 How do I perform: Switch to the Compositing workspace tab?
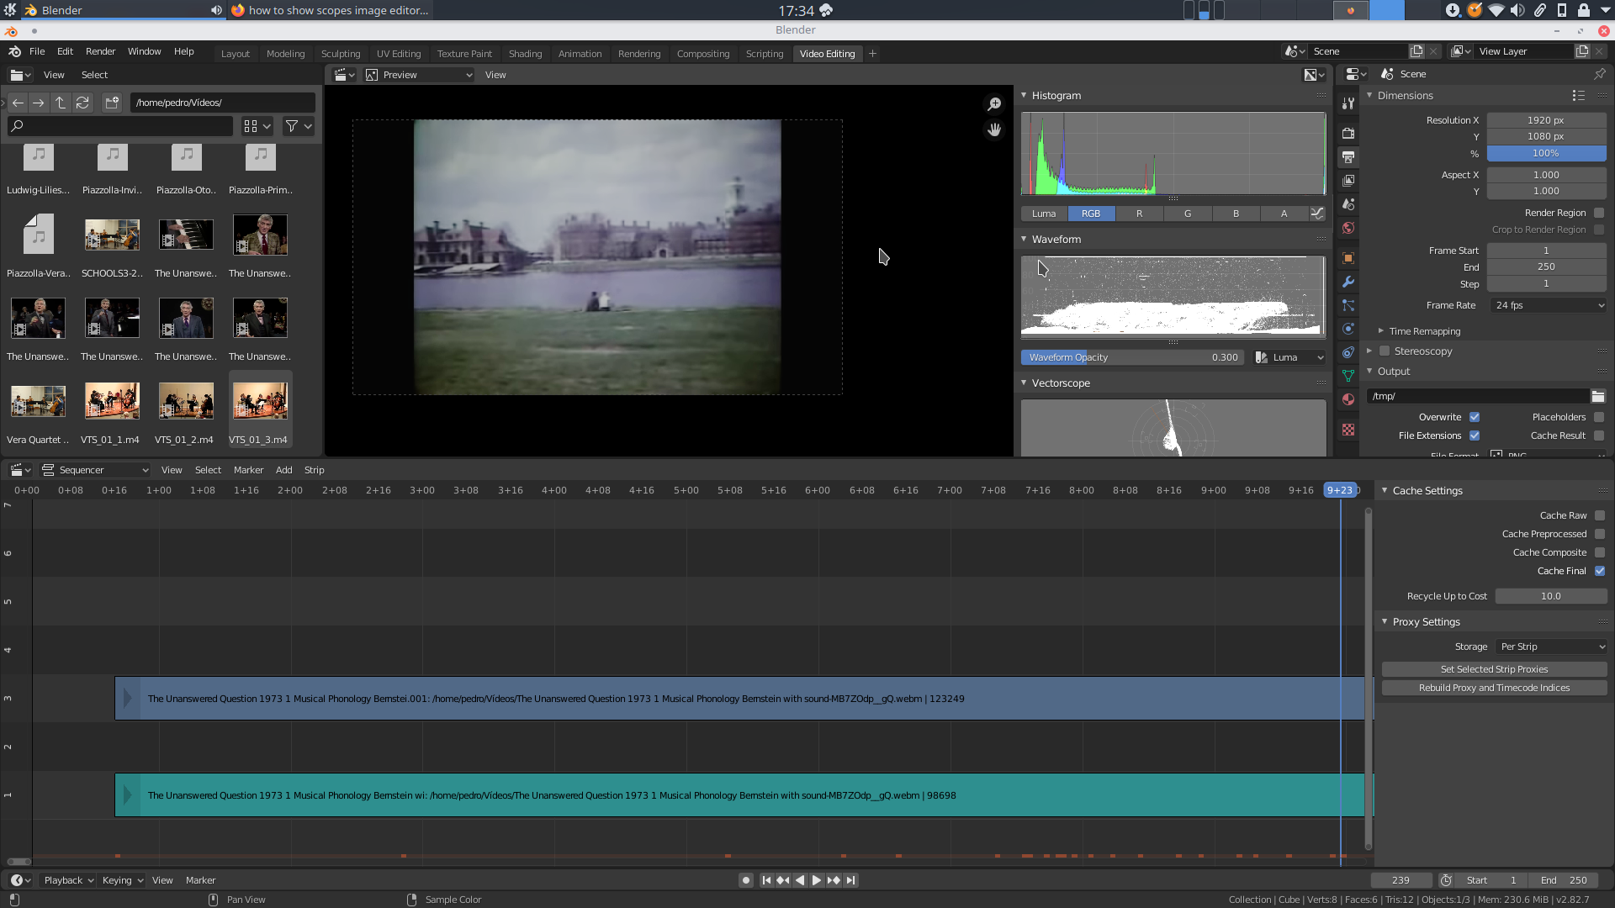pos(702,54)
